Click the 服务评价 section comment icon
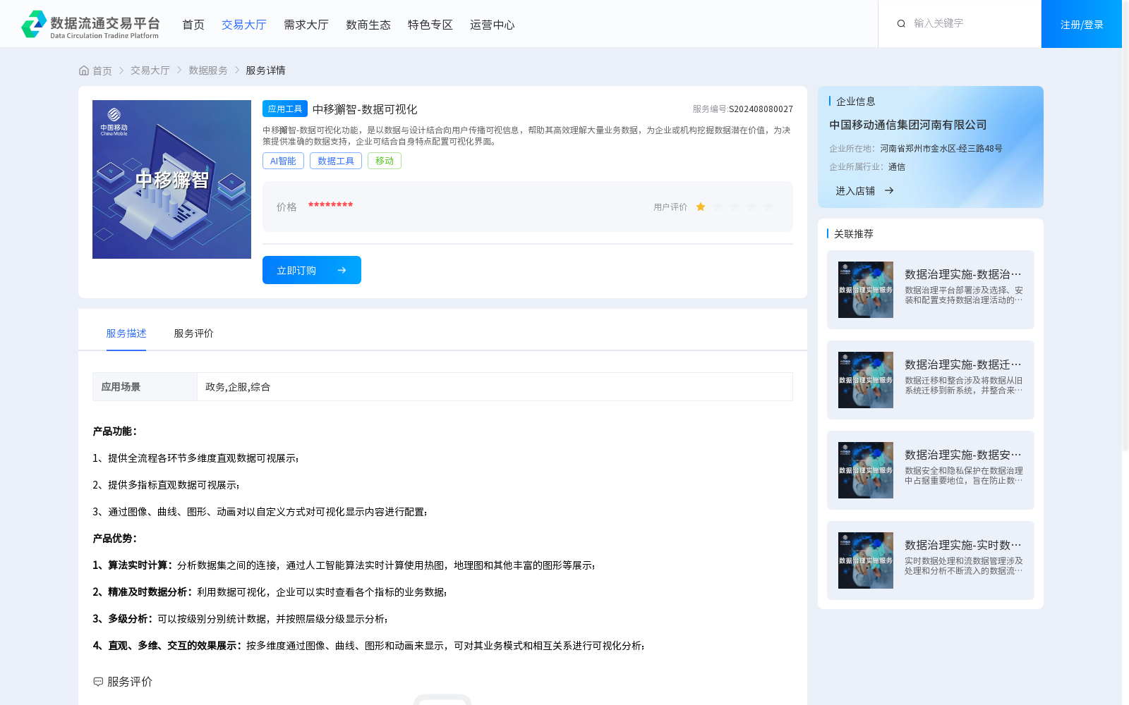Image resolution: width=1129 pixels, height=705 pixels. tap(98, 682)
